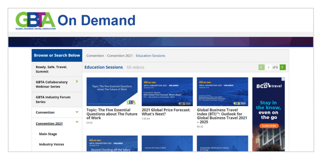Click the GBTA On Demand logo
322x161 pixels.
[x=75, y=20]
